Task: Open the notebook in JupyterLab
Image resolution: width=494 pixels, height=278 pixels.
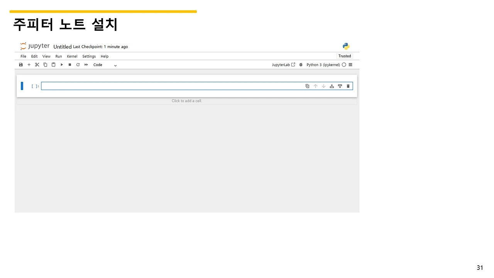Action: click(x=283, y=65)
